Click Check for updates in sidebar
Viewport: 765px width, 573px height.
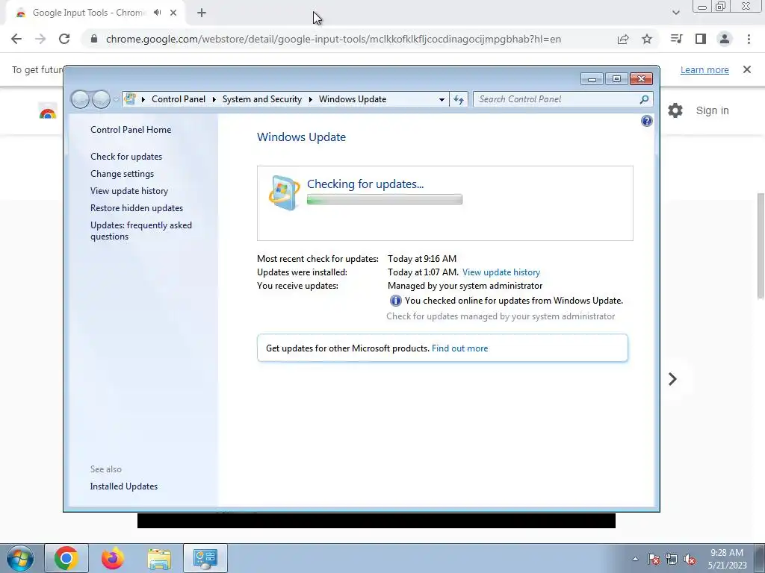pyautogui.click(x=126, y=157)
